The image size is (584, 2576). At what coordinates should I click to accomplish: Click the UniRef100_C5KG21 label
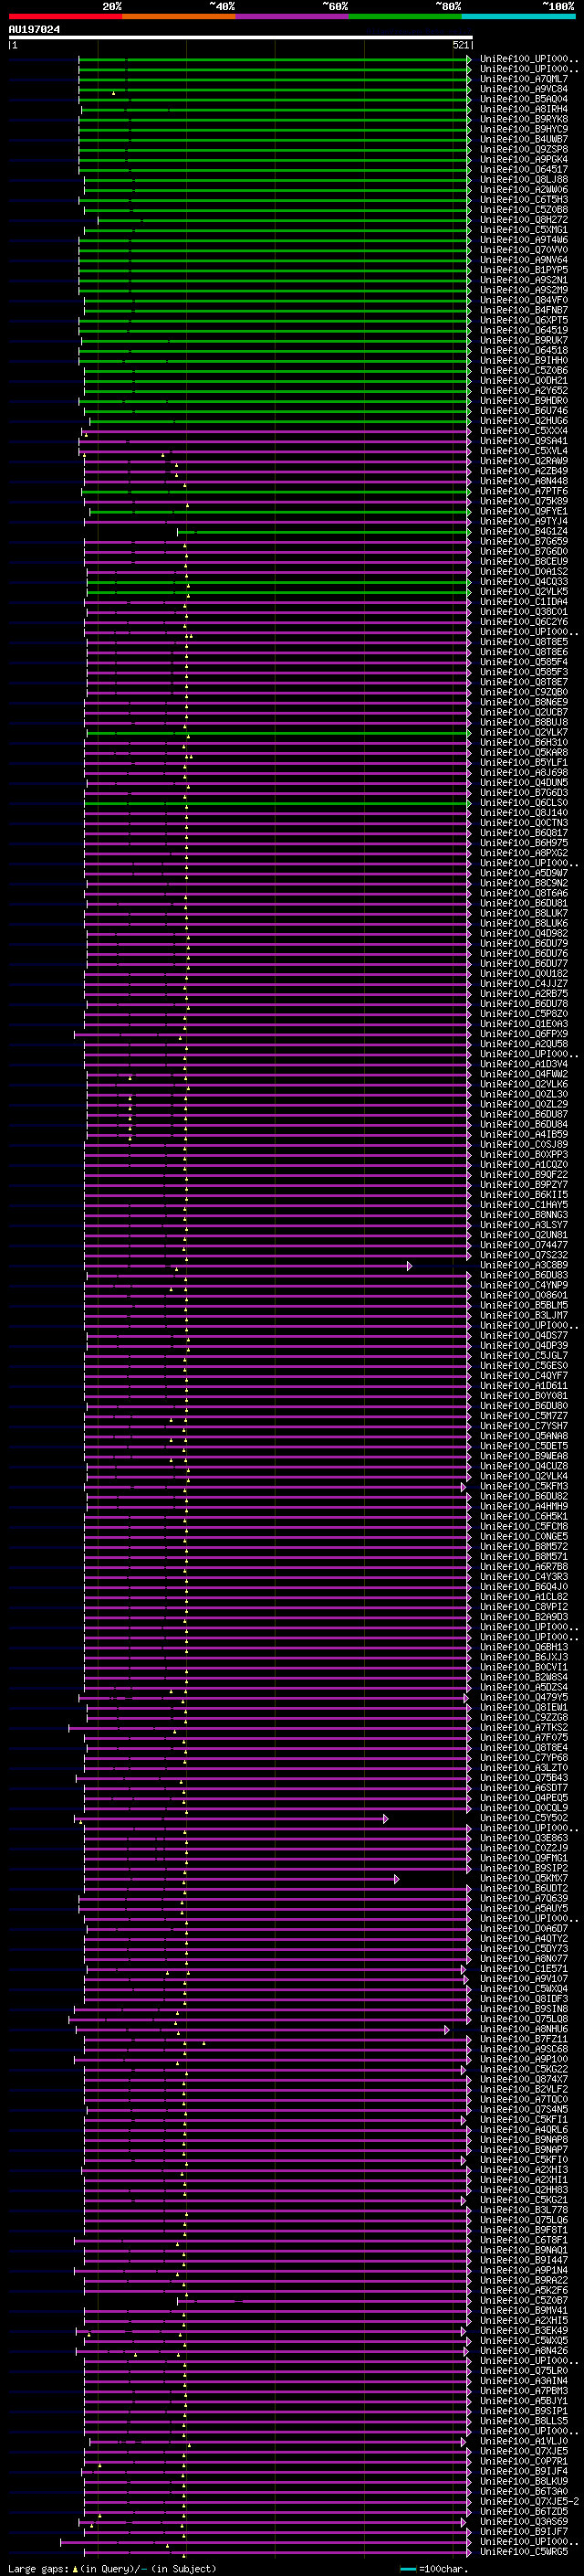(x=523, y=2200)
